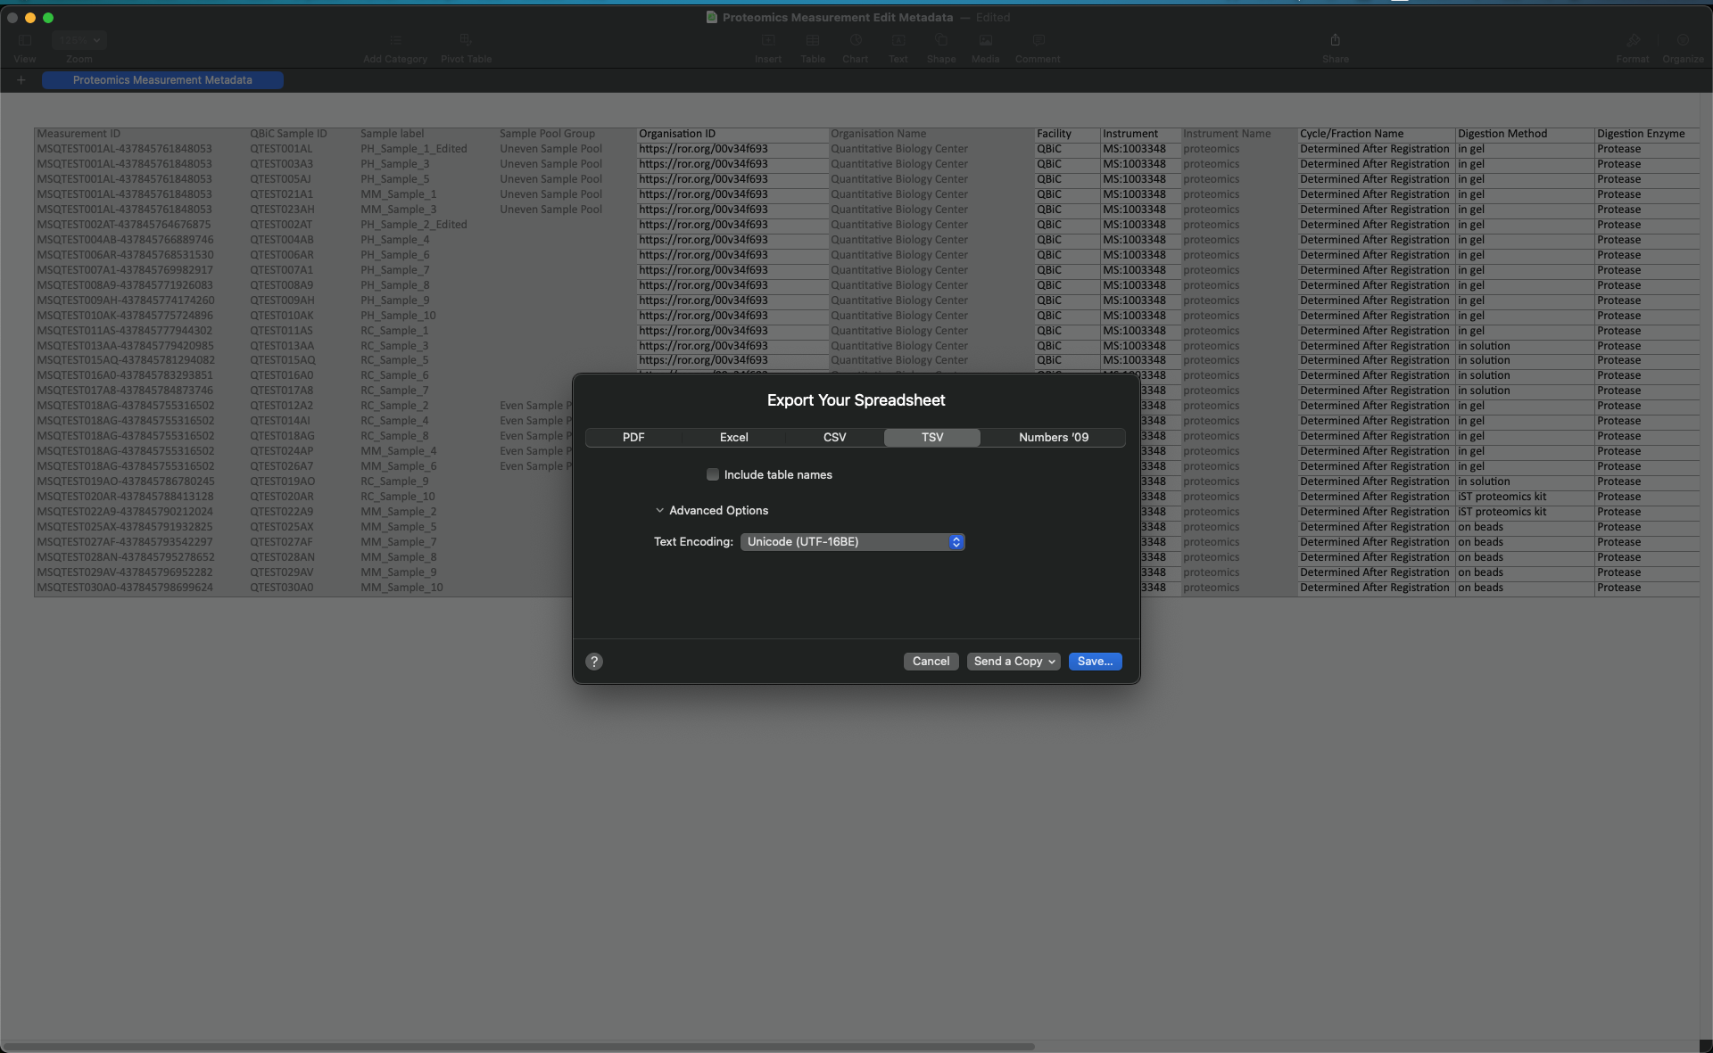The height and width of the screenshot is (1053, 1713).
Task: Click the Share toolbar icon
Action: tap(1335, 41)
